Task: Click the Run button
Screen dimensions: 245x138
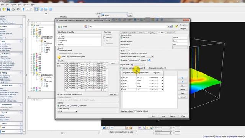Action: click(x=153, y=116)
